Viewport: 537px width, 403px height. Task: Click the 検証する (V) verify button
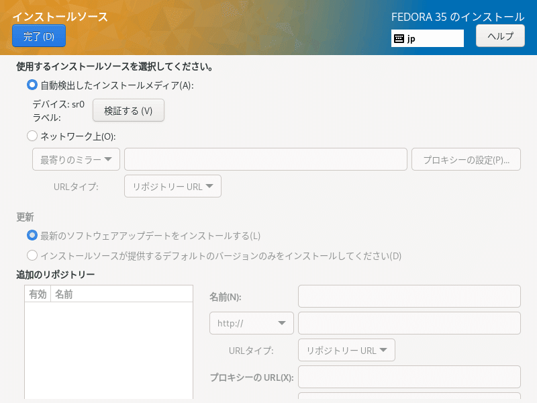tap(128, 110)
